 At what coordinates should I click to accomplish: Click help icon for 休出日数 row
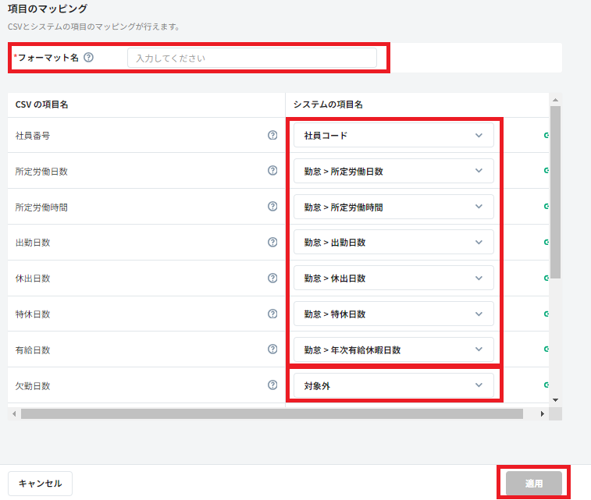point(272,278)
